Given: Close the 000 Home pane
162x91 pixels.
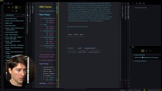Looking at the screenshot, I should (x=33, y=83).
